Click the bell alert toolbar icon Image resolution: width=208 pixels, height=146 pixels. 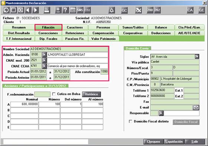pos(111,10)
